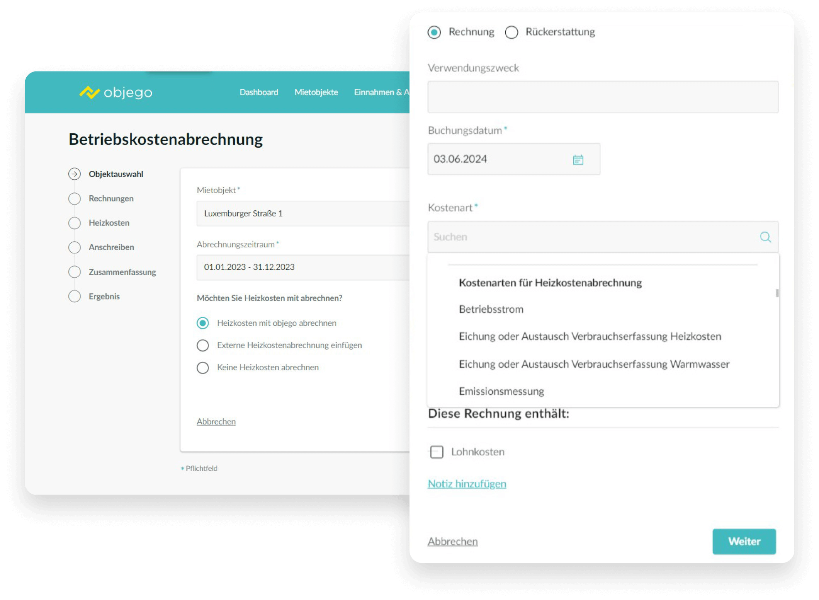Click the Rechnungen step circle
819x600 pixels.
[x=75, y=199]
